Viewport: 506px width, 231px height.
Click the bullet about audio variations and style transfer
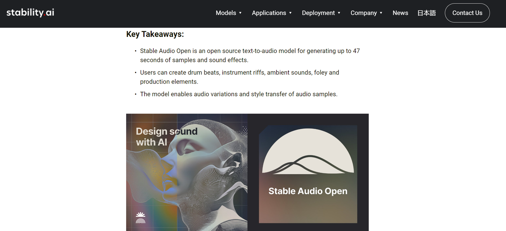pyautogui.click(x=239, y=94)
